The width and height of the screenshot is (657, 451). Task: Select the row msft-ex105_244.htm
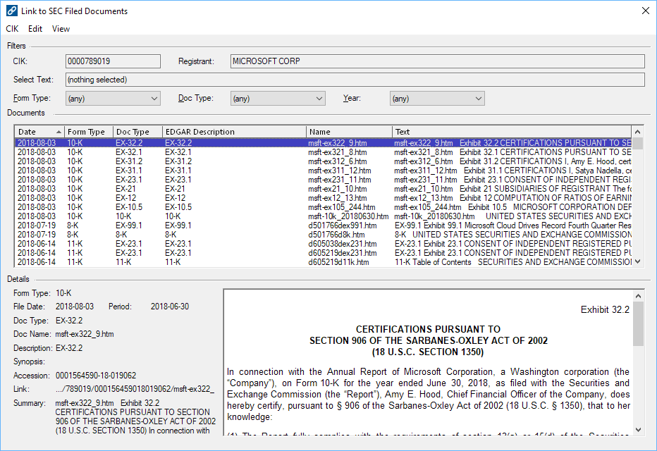pos(323,207)
